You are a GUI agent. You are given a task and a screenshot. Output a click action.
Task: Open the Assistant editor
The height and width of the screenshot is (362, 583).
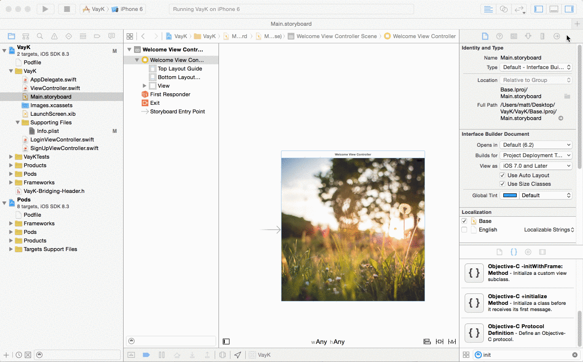click(x=503, y=9)
